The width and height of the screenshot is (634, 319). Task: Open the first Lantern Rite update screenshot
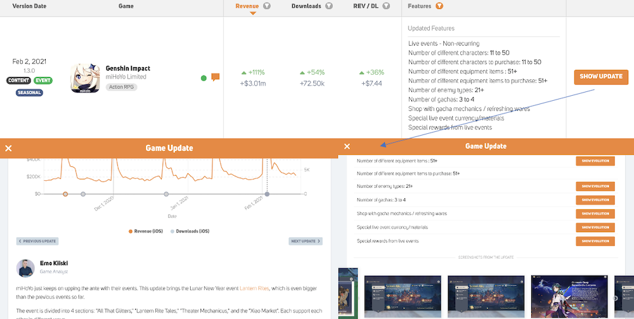pyautogui.click(x=403, y=297)
